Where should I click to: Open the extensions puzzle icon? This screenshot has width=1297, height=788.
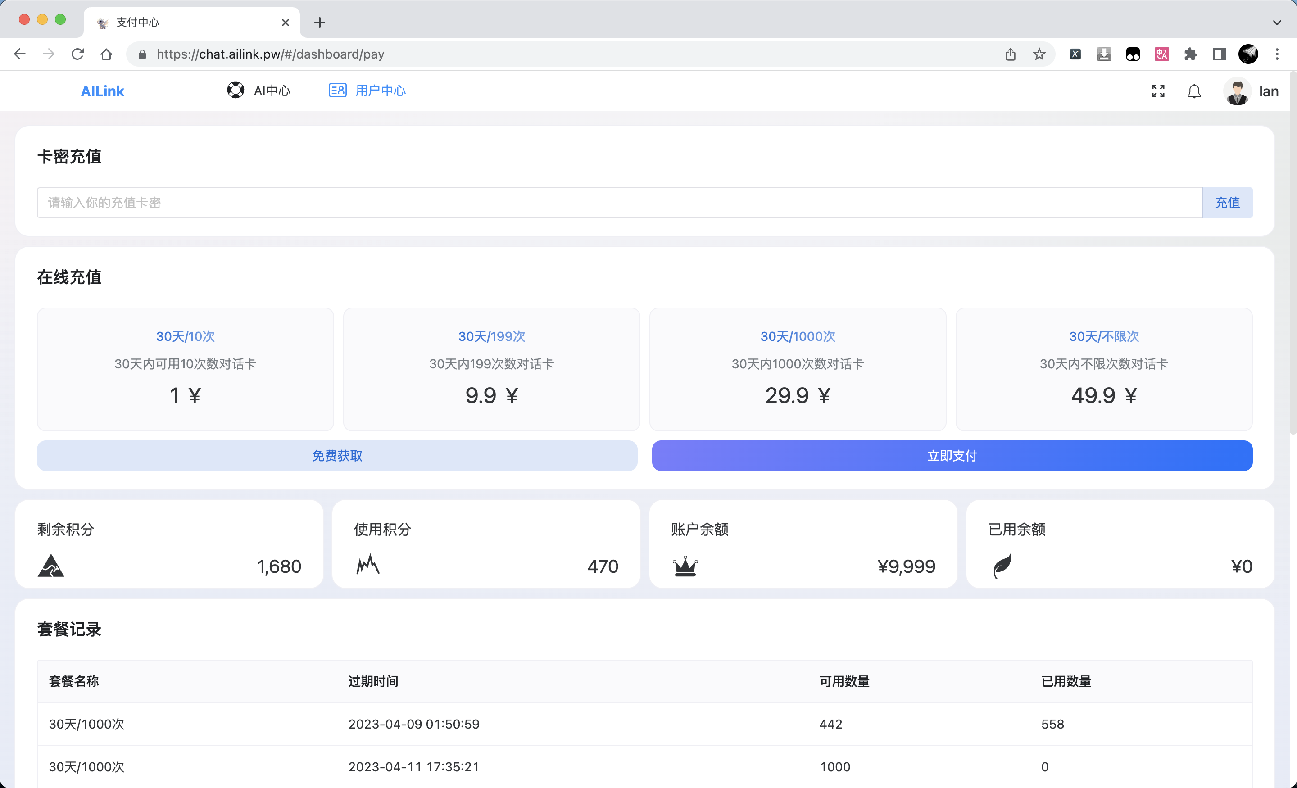point(1190,54)
